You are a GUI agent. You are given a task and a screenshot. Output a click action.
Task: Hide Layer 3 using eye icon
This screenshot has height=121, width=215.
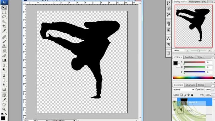175,102
